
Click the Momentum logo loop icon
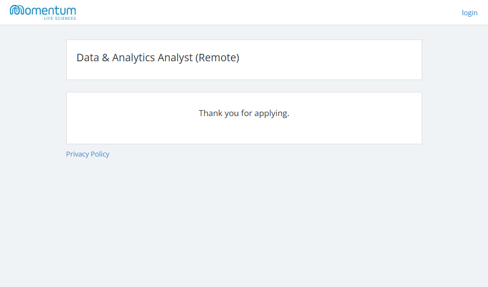pos(17,10)
